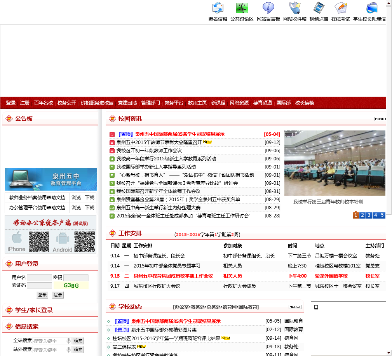
Task: Select slideshow page 2
Action: click(362, 215)
